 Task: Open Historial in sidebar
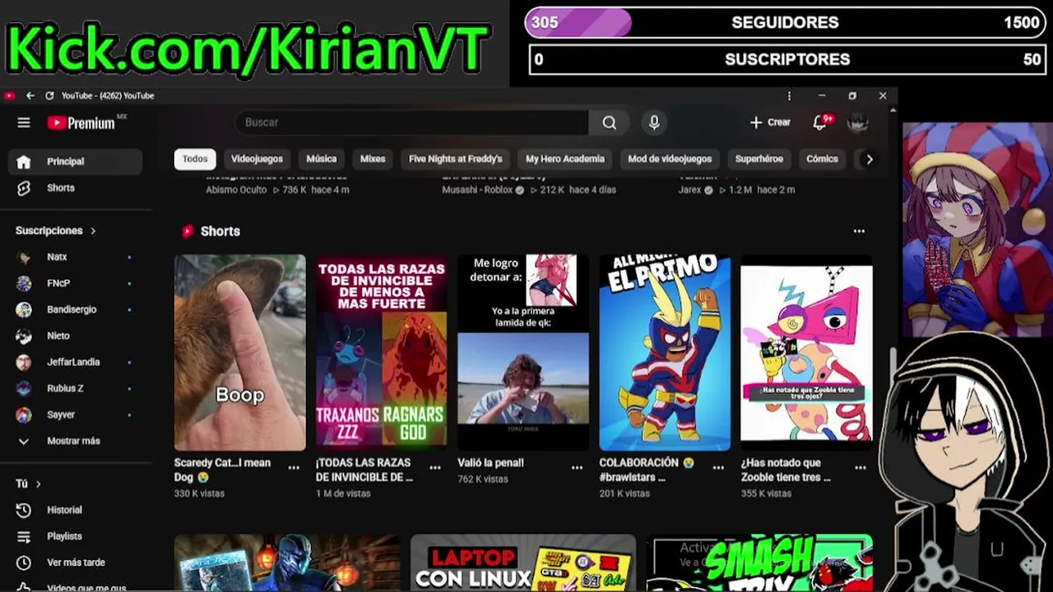(x=76, y=510)
